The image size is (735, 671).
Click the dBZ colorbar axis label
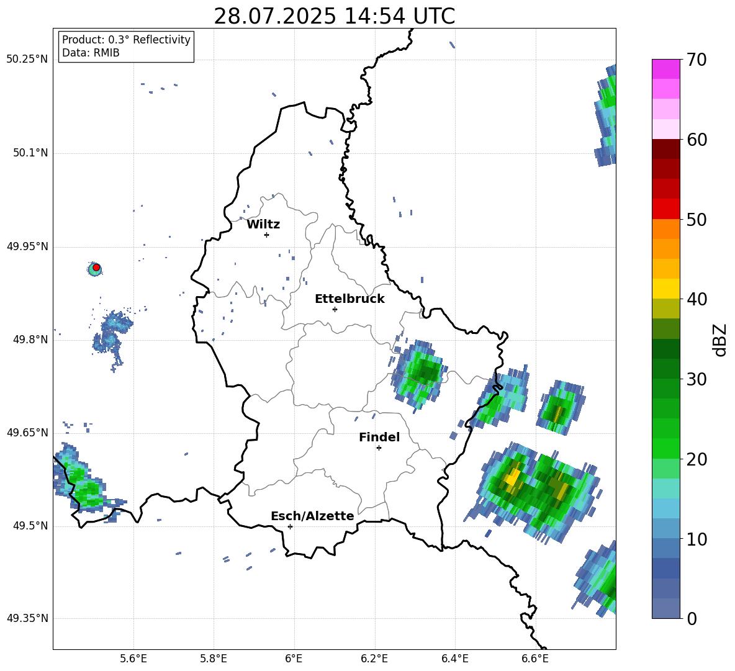[x=721, y=340]
